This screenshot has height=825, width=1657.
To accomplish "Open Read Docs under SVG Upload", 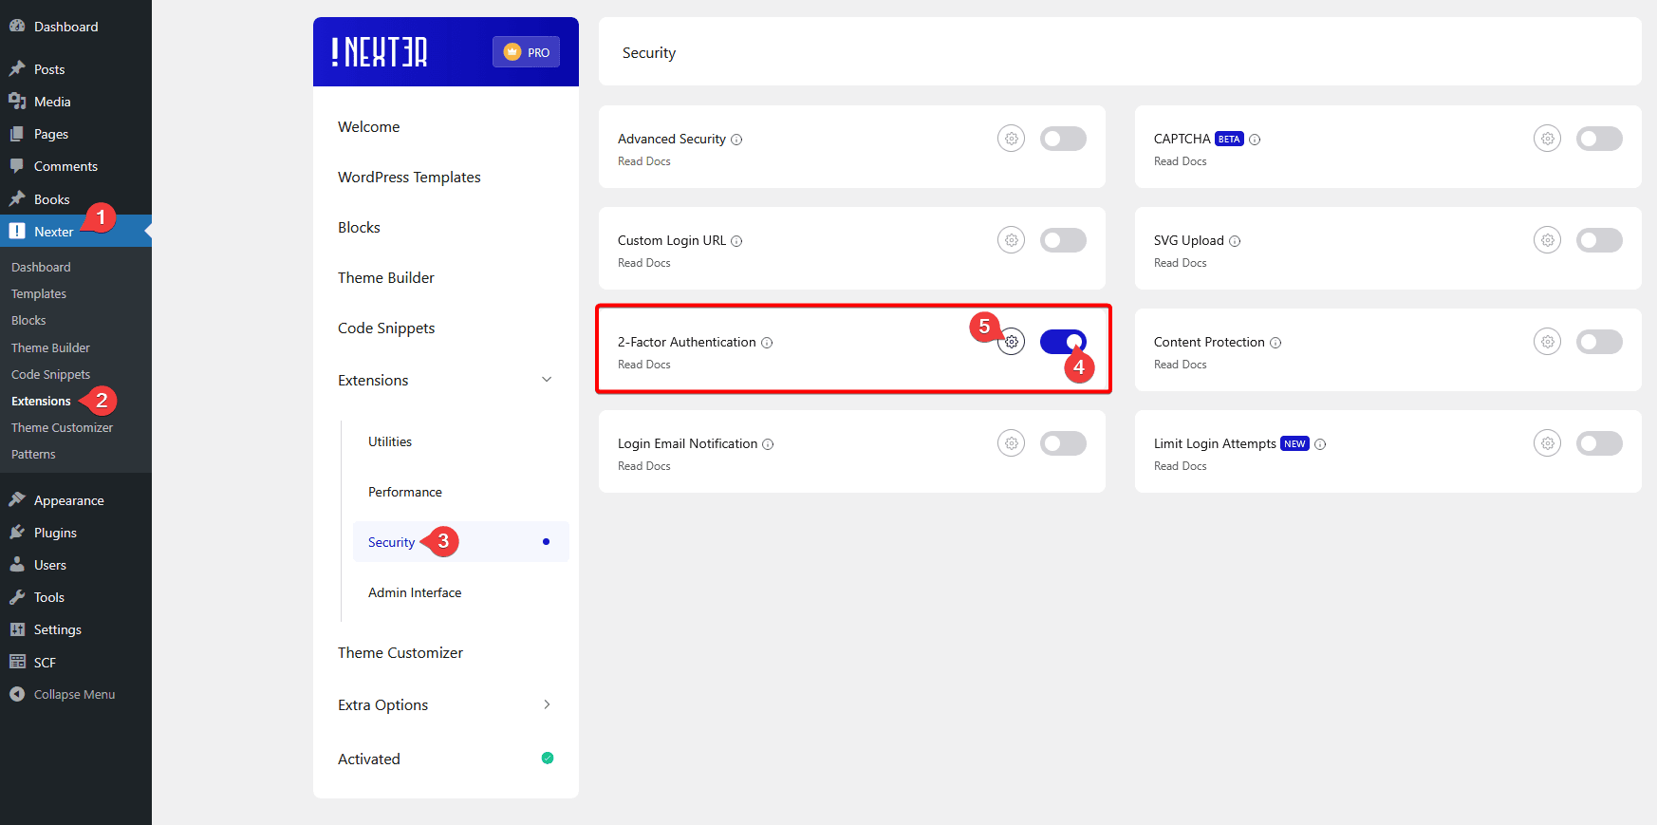I will click(1181, 263).
